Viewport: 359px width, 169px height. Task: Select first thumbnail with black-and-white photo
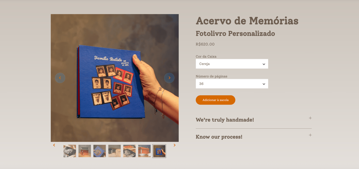coord(69,151)
